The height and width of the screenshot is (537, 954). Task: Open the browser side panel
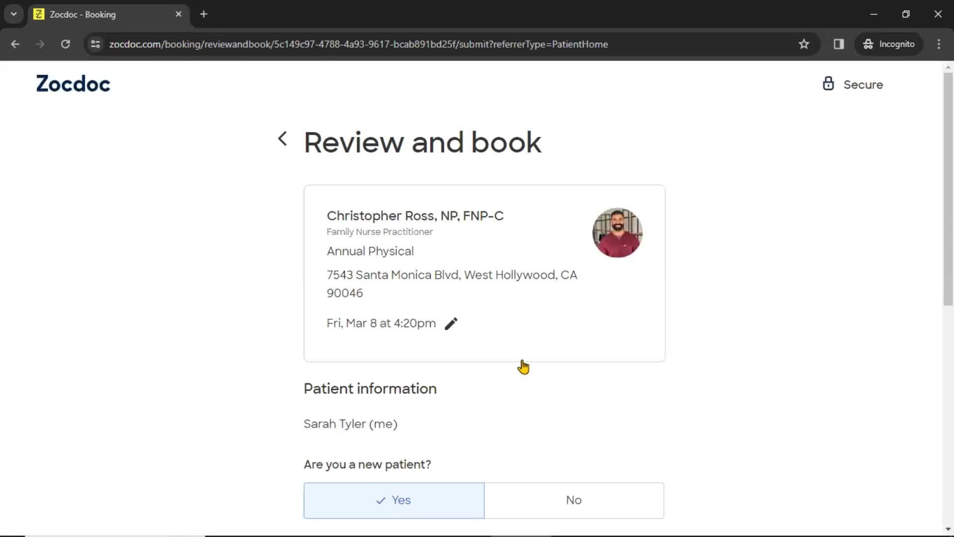click(x=839, y=44)
